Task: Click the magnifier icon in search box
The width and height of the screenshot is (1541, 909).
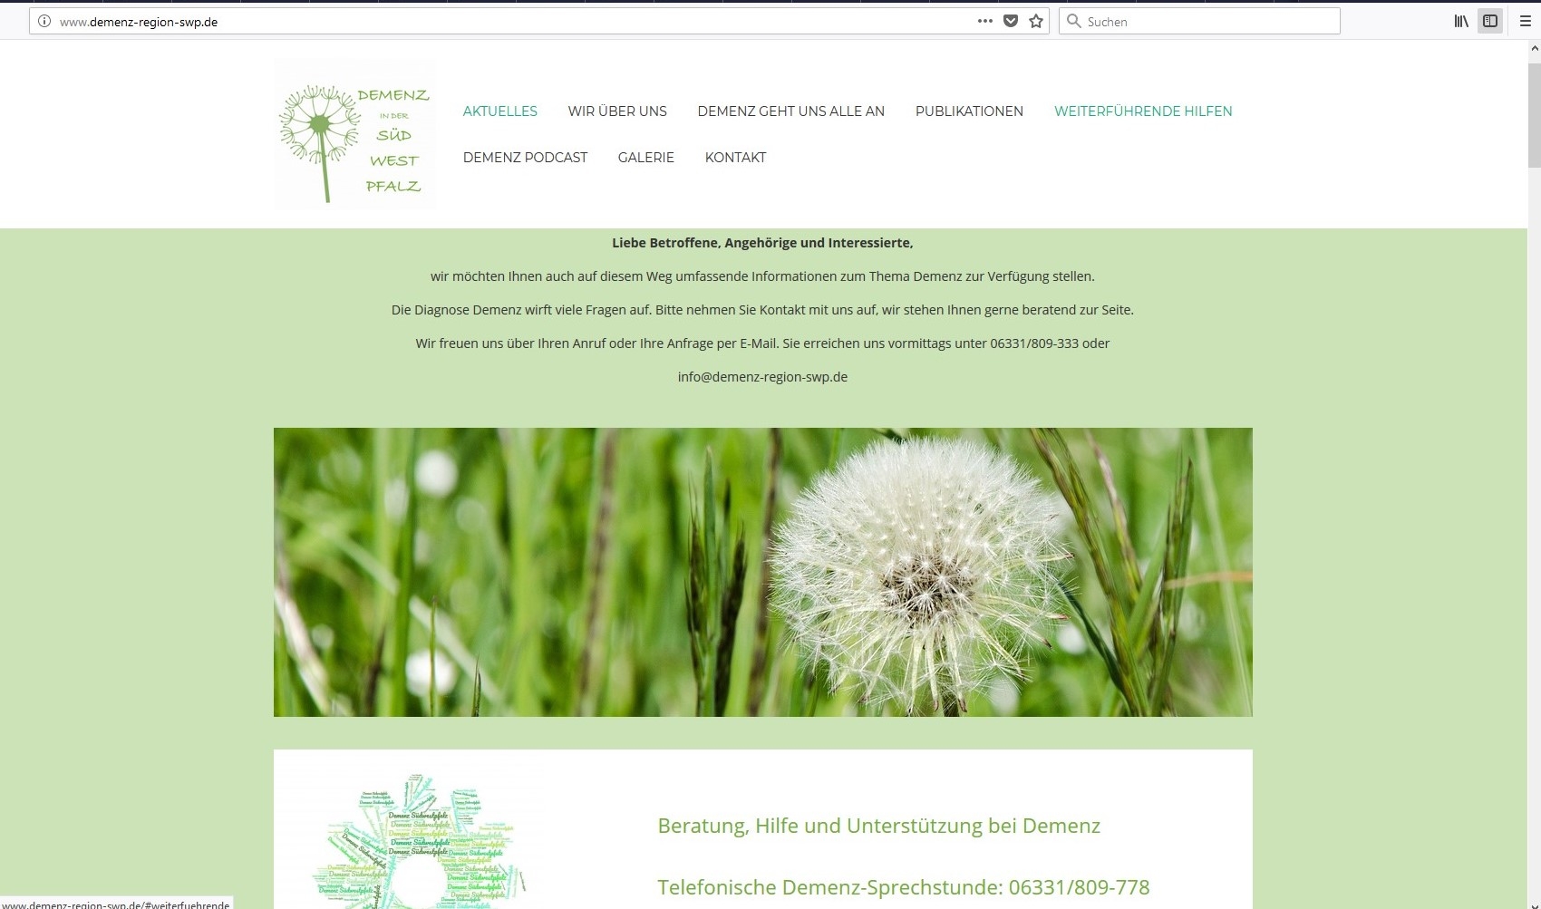Action: tap(1074, 22)
